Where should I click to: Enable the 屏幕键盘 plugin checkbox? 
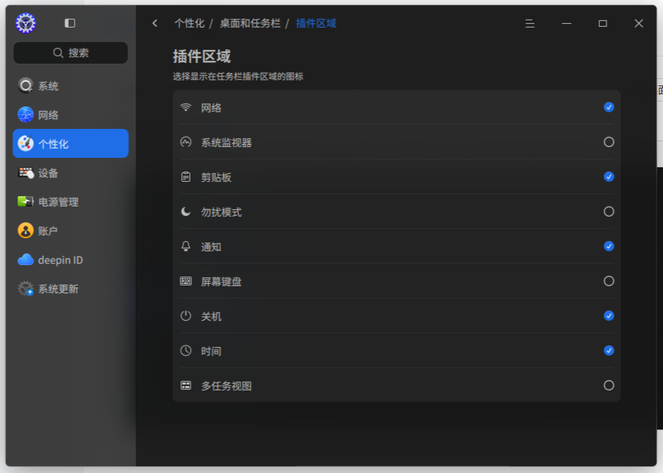tap(609, 281)
